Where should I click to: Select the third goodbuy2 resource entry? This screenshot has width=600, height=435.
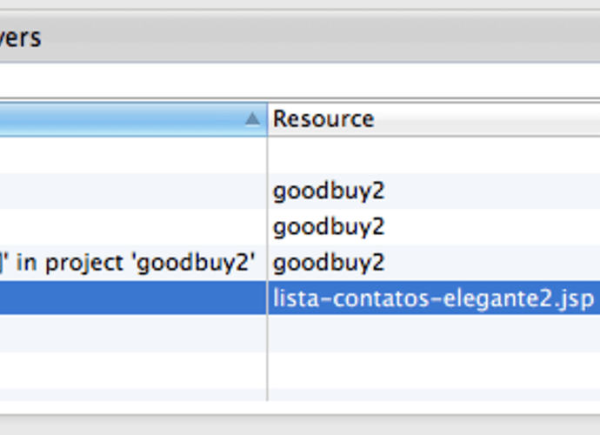[x=329, y=263]
